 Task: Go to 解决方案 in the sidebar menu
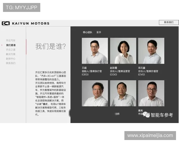tap(11, 54)
